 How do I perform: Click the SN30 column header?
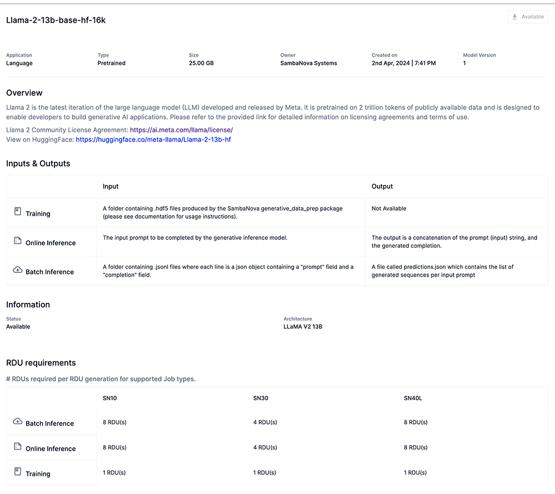pos(261,398)
